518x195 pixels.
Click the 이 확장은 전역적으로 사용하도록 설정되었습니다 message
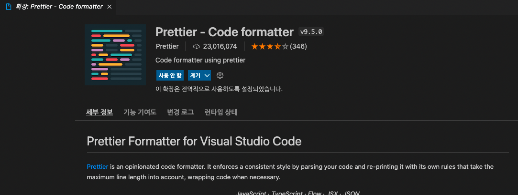[x=219, y=89]
